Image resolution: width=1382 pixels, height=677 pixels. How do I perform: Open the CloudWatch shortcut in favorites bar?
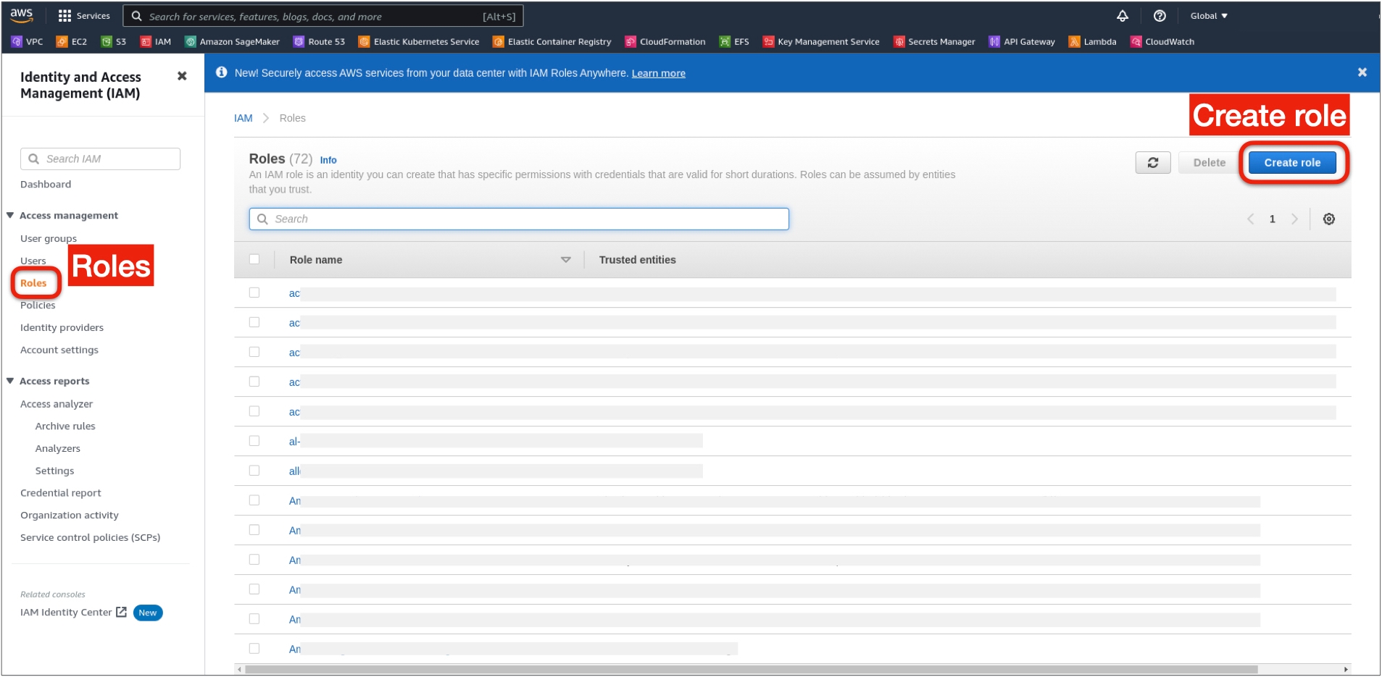pos(1162,42)
